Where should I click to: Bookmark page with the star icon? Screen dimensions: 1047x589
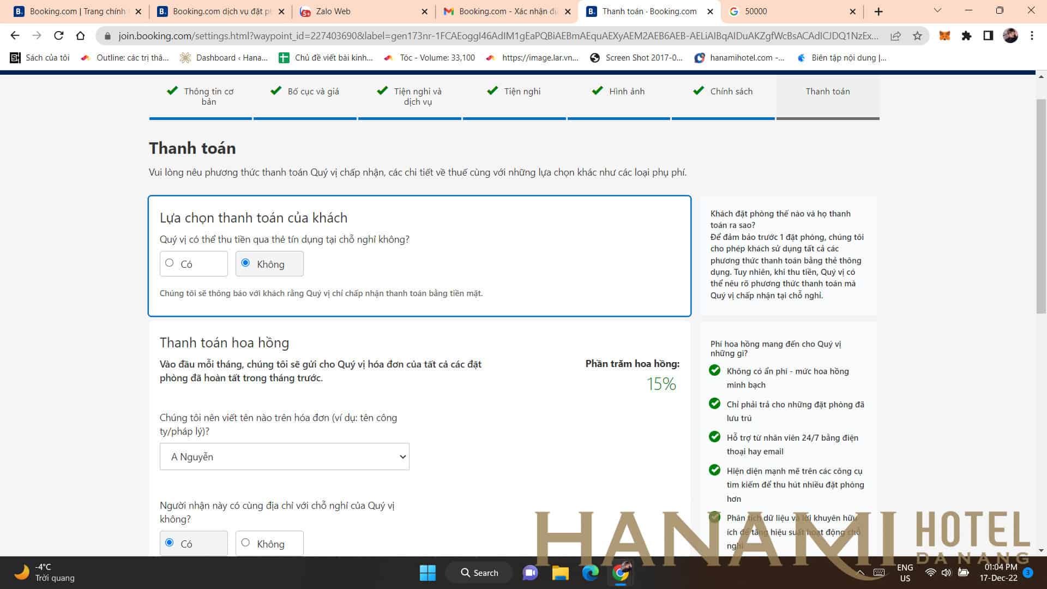tap(917, 36)
